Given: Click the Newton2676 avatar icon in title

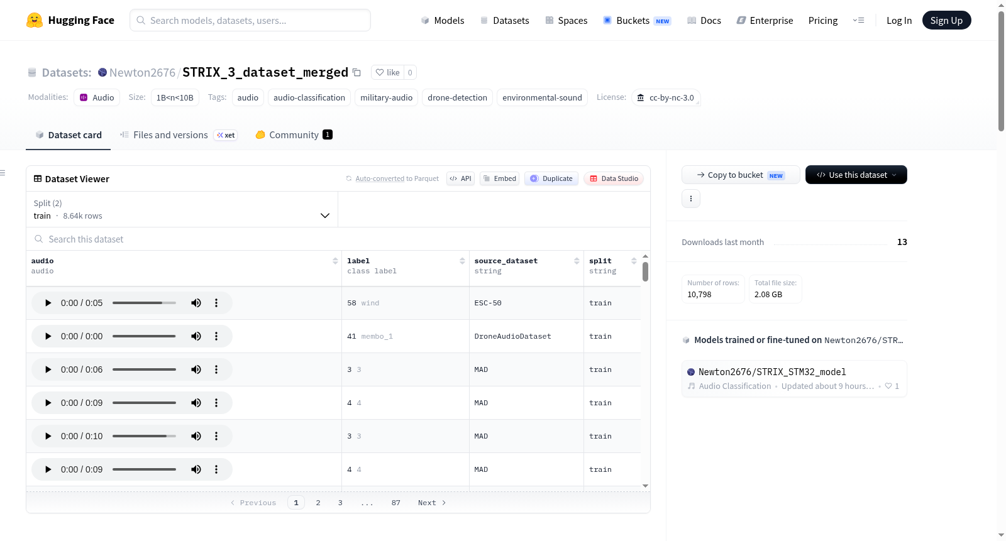Looking at the screenshot, I should point(102,72).
